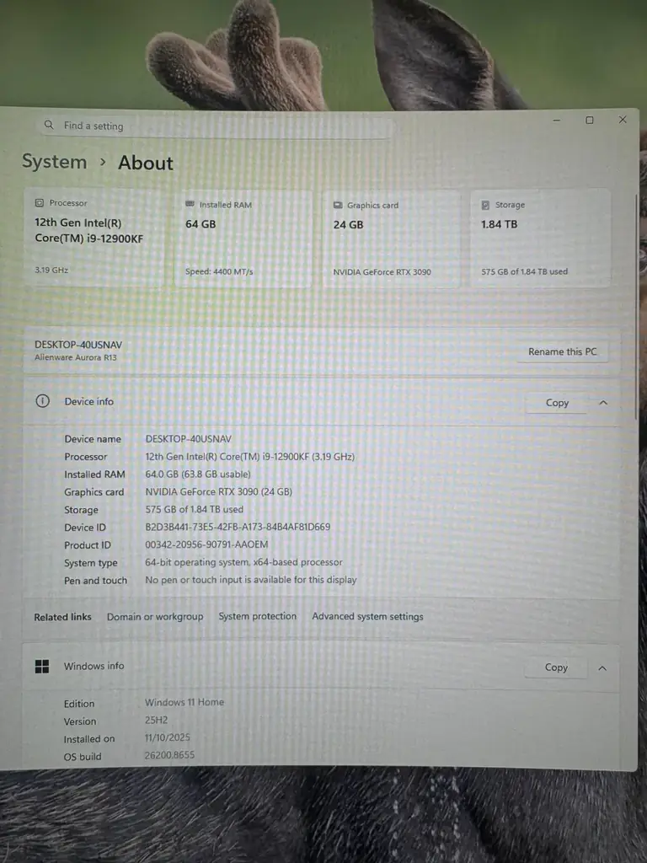Minimize the Settings window
This screenshot has width=647, height=863.
(x=557, y=120)
